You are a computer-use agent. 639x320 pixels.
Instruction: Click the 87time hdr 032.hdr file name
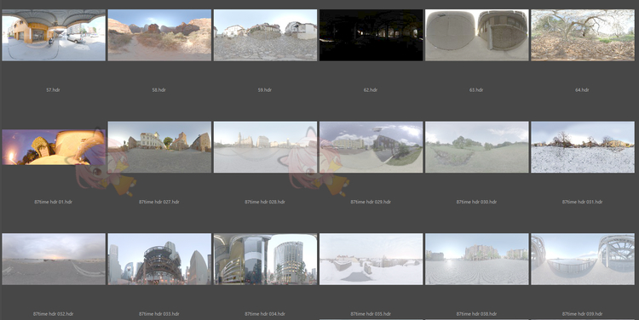pyautogui.click(x=54, y=314)
